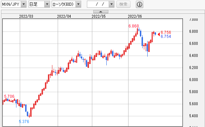
Task: Open the information icon button
Action: pyautogui.click(x=140, y=4)
